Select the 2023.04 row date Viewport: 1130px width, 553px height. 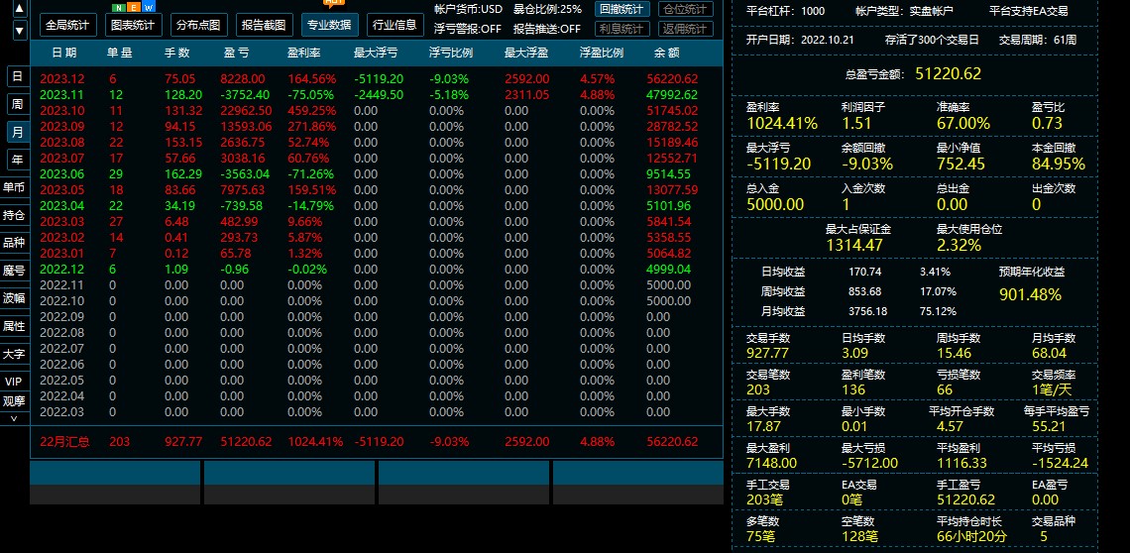click(x=61, y=205)
